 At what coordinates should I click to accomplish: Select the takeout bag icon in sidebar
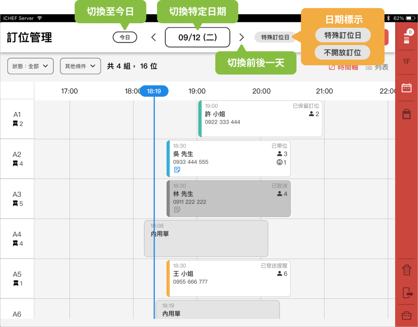pos(406,114)
